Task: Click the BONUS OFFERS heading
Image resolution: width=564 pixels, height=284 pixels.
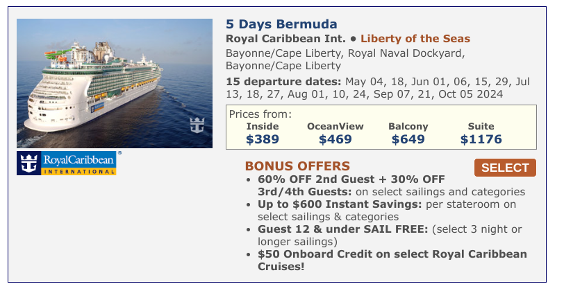Action: point(297,166)
